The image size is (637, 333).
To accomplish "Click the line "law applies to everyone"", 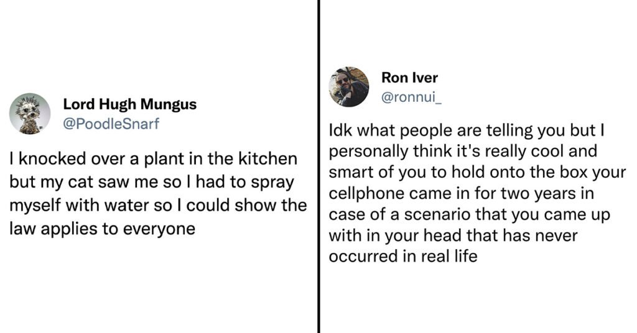I will (103, 229).
